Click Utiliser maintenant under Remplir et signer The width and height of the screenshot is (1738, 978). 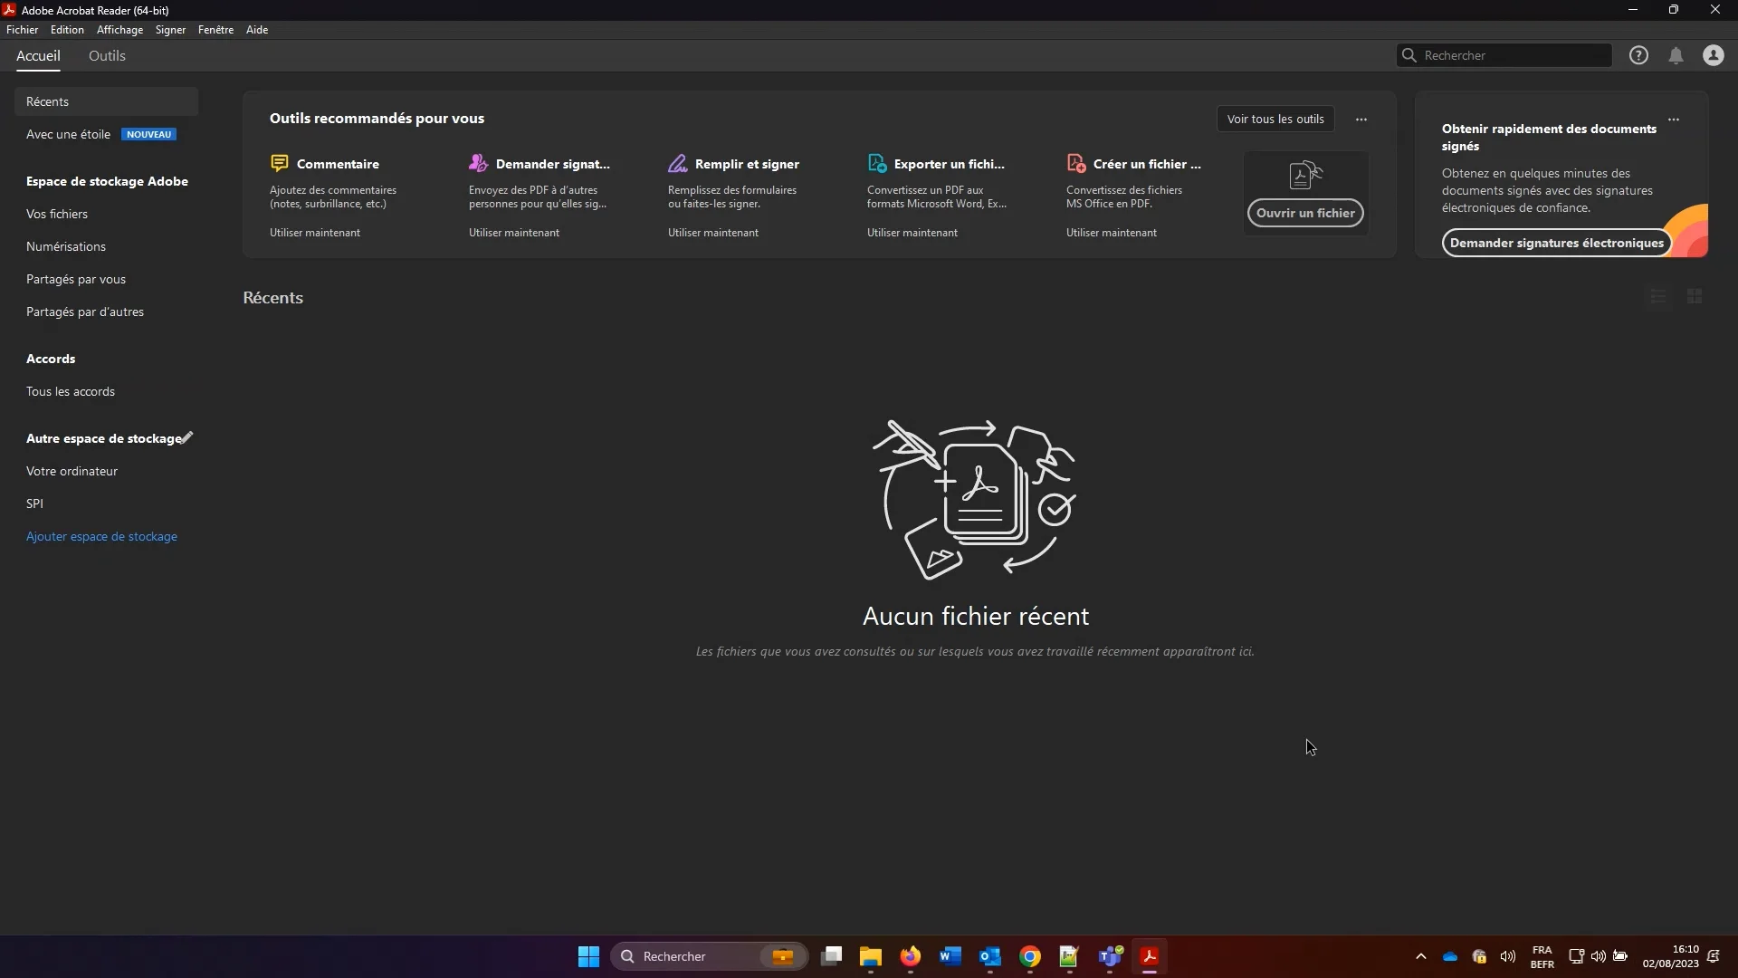713,233
